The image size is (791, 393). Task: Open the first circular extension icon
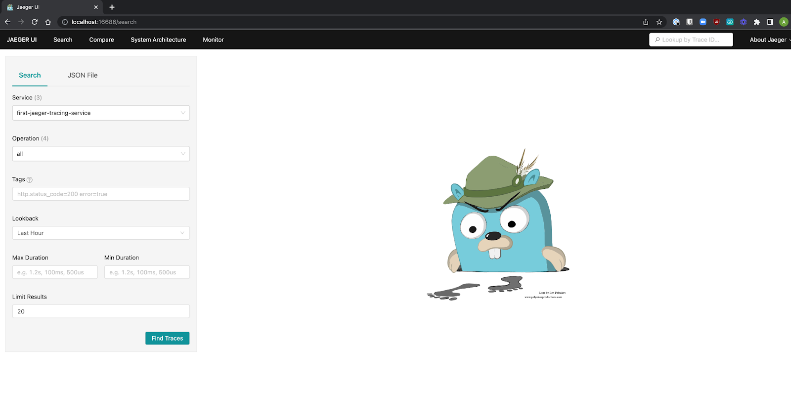[676, 22]
